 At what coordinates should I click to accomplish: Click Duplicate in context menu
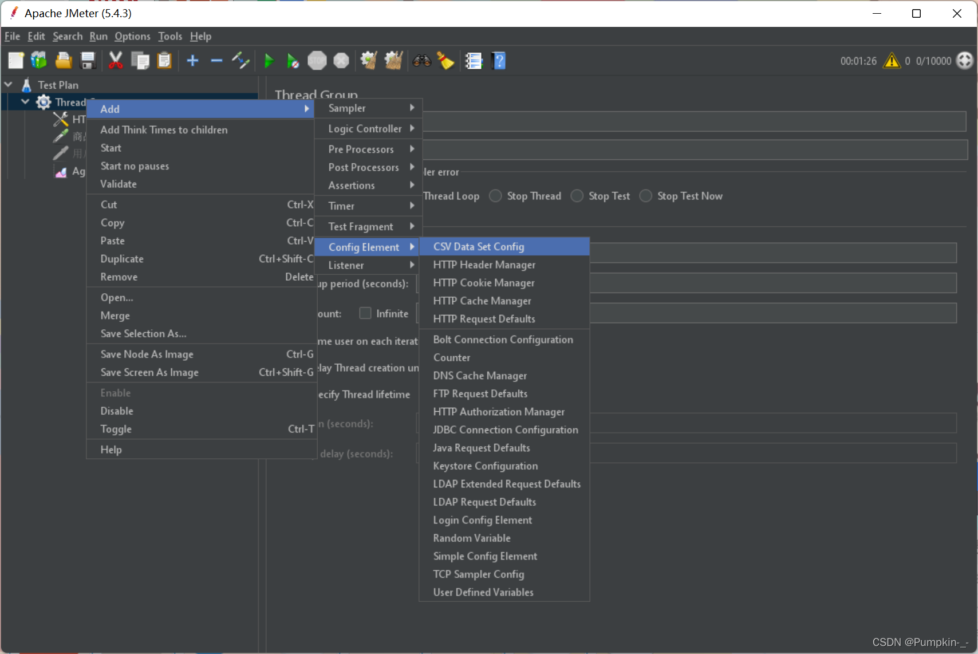click(200, 259)
